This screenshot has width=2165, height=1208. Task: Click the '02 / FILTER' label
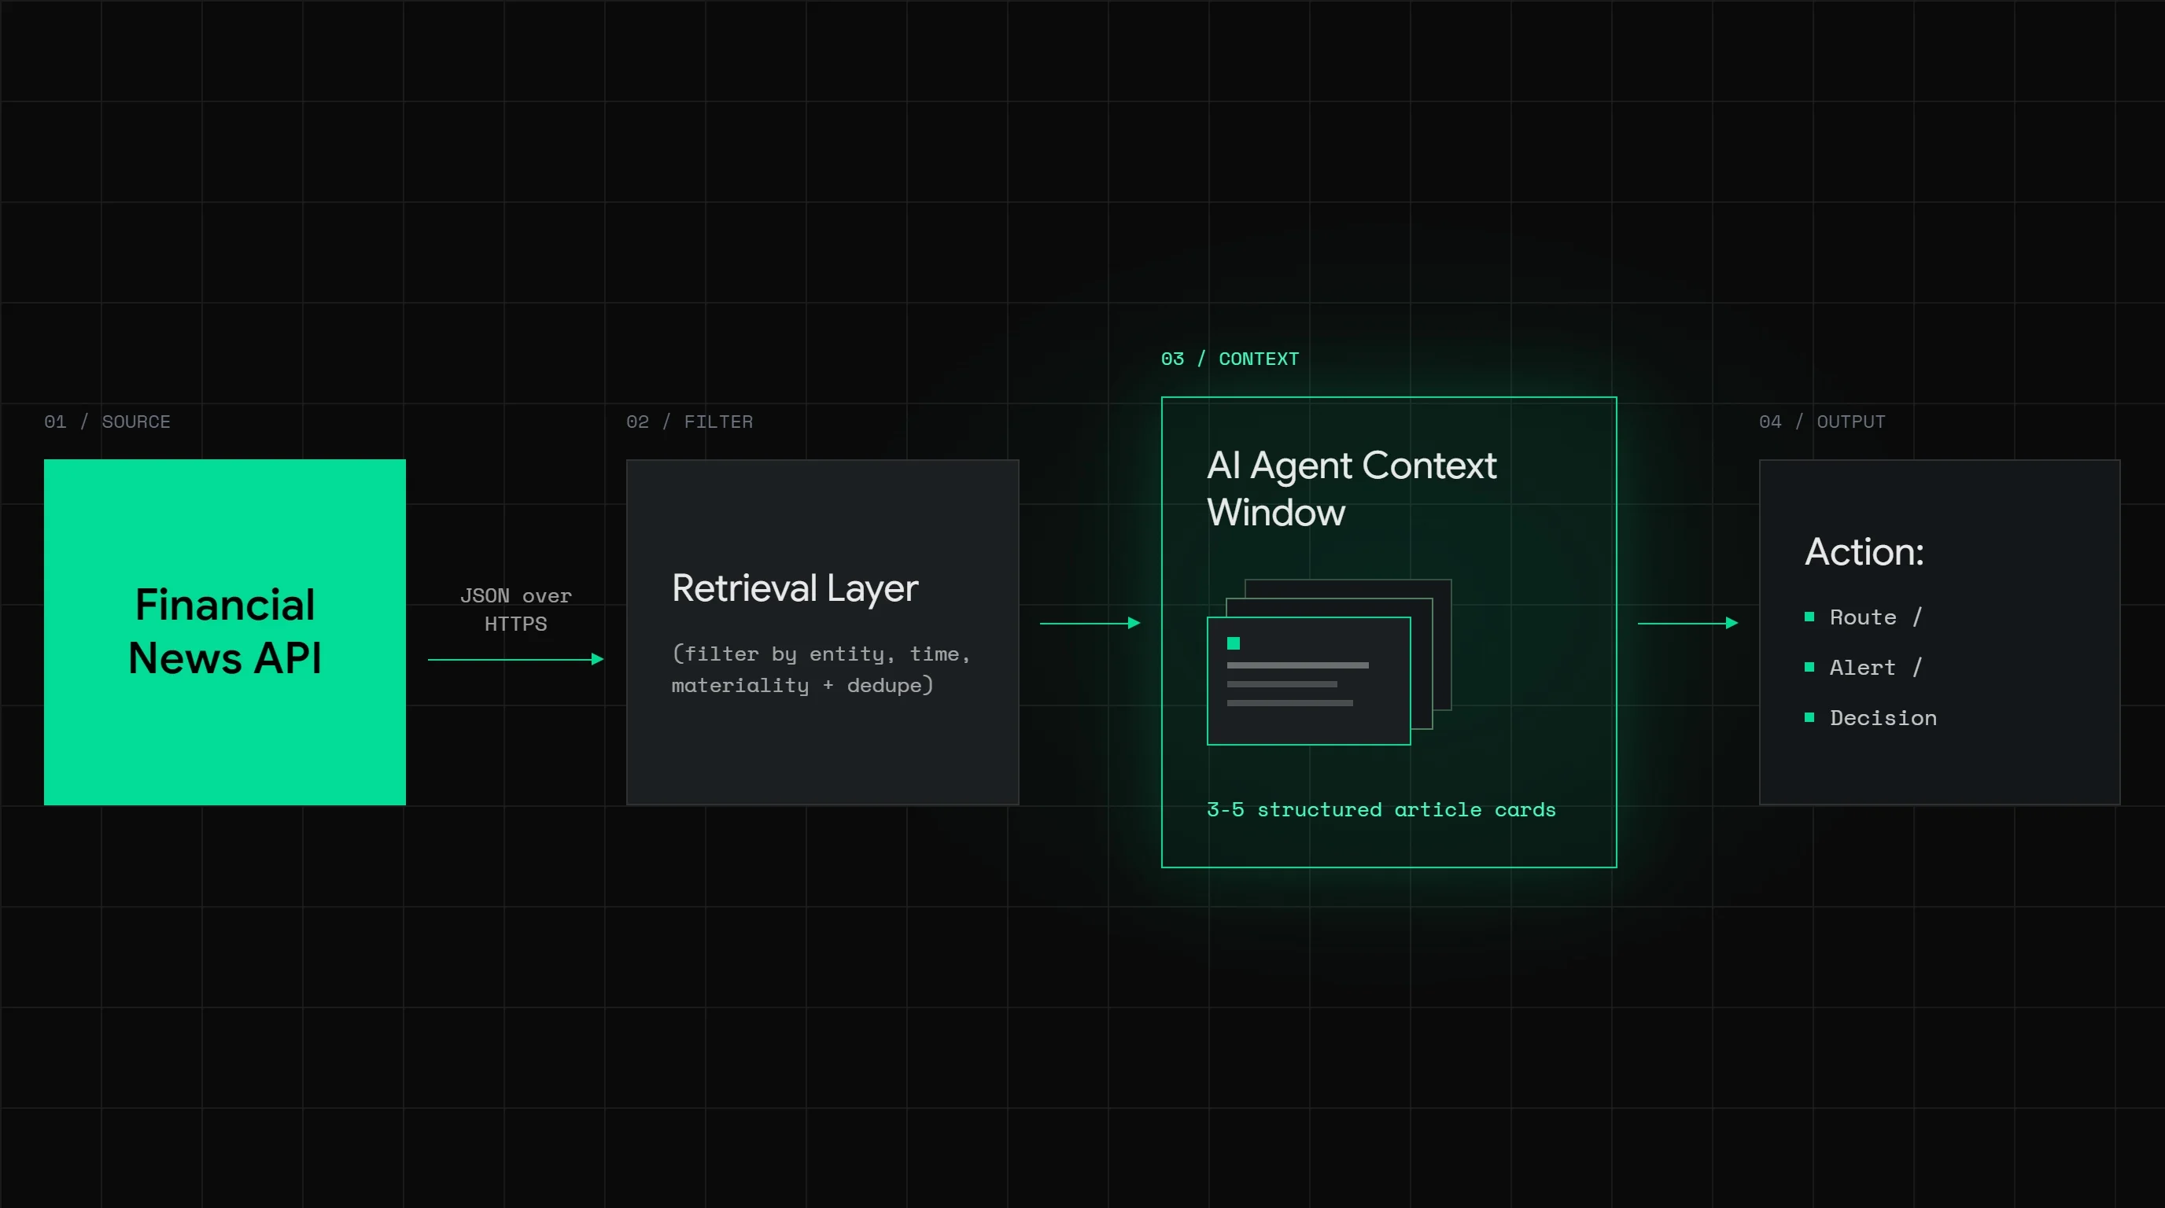point(689,422)
